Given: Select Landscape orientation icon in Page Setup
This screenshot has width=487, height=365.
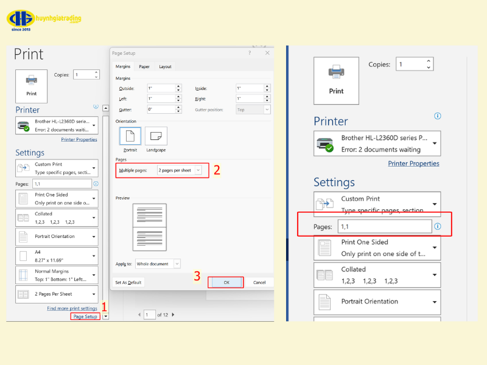Looking at the screenshot, I should point(156,137).
